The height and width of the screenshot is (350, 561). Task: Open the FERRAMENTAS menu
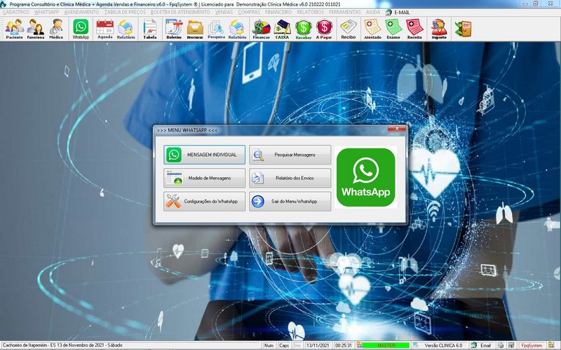click(345, 12)
